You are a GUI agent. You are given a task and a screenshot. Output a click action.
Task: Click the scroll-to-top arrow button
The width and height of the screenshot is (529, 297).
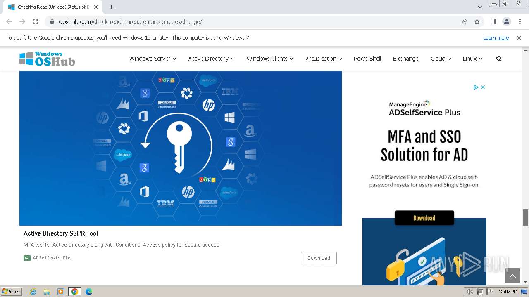pyautogui.click(x=512, y=276)
